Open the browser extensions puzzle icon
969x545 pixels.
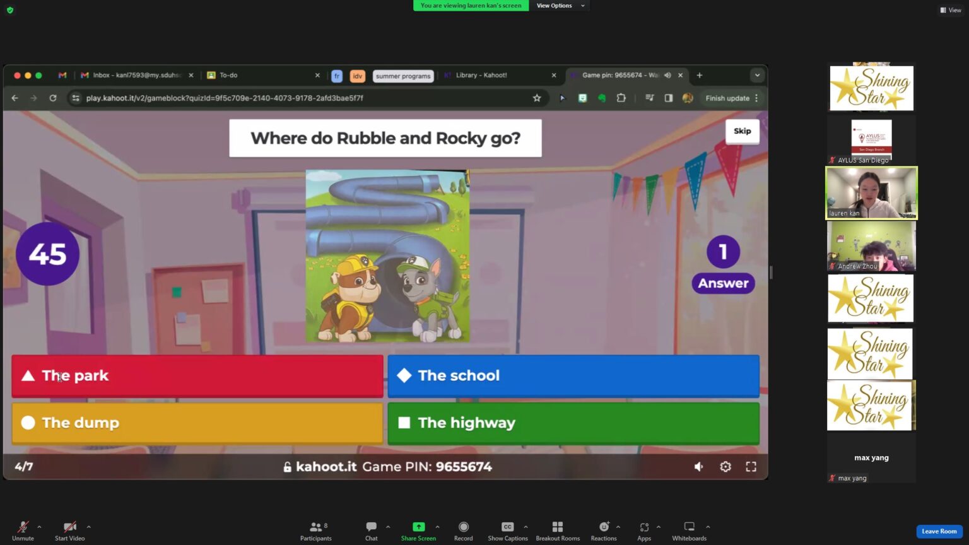tap(621, 98)
